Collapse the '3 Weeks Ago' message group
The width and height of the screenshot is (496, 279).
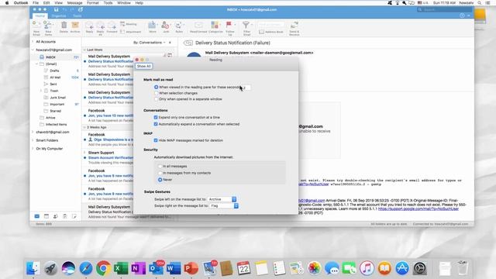84,127
